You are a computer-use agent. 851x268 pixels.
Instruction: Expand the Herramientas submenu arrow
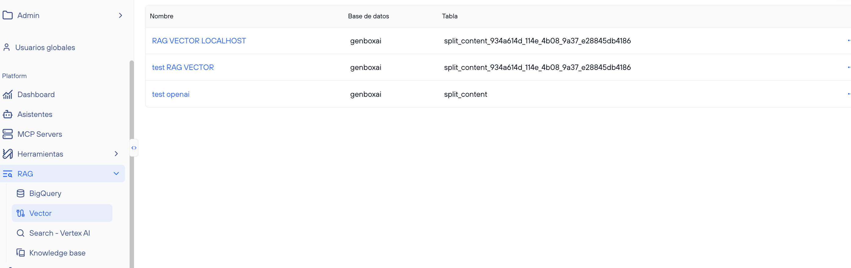(116, 154)
